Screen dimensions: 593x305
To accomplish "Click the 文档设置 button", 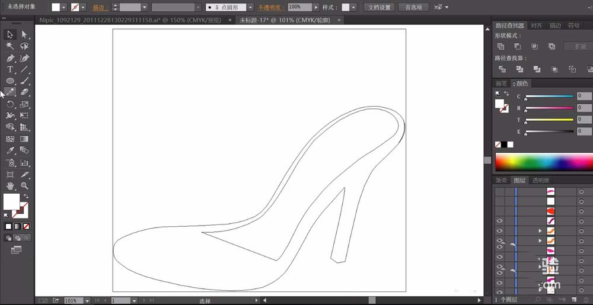I will click(x=380, y=7).
